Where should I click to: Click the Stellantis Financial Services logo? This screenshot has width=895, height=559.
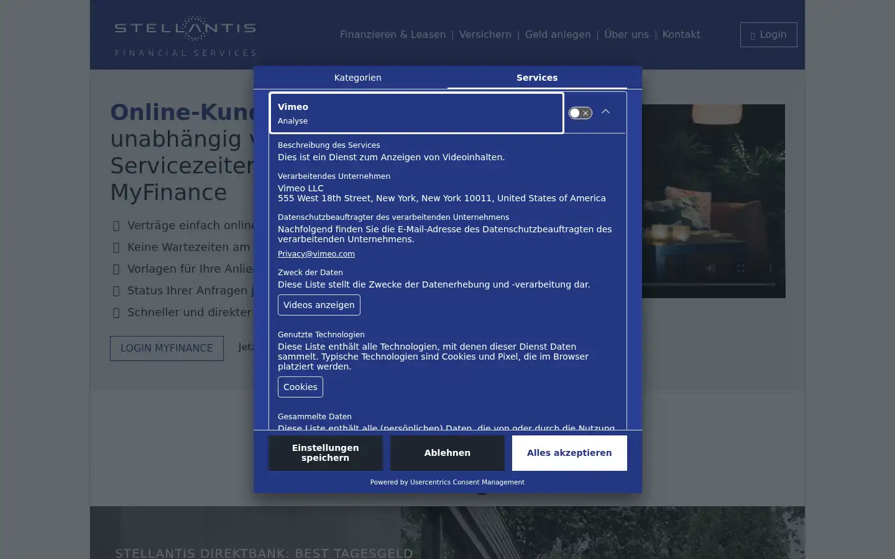pos(185,36)
